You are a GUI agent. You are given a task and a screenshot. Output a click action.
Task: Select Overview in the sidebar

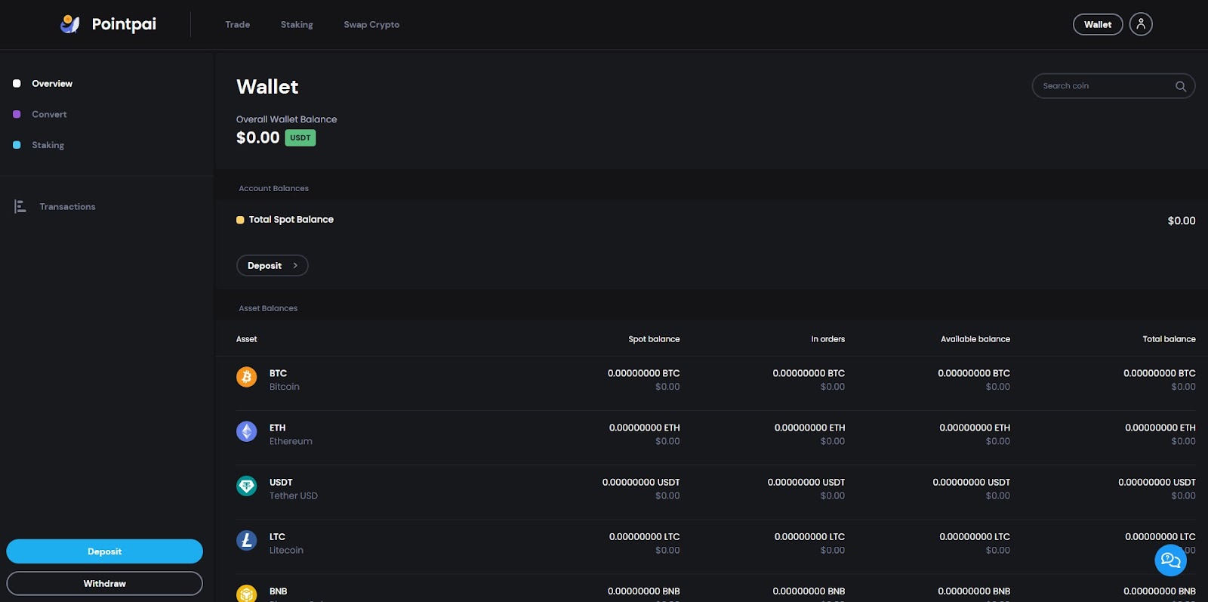pyautogui.click(x=52, y=84)
